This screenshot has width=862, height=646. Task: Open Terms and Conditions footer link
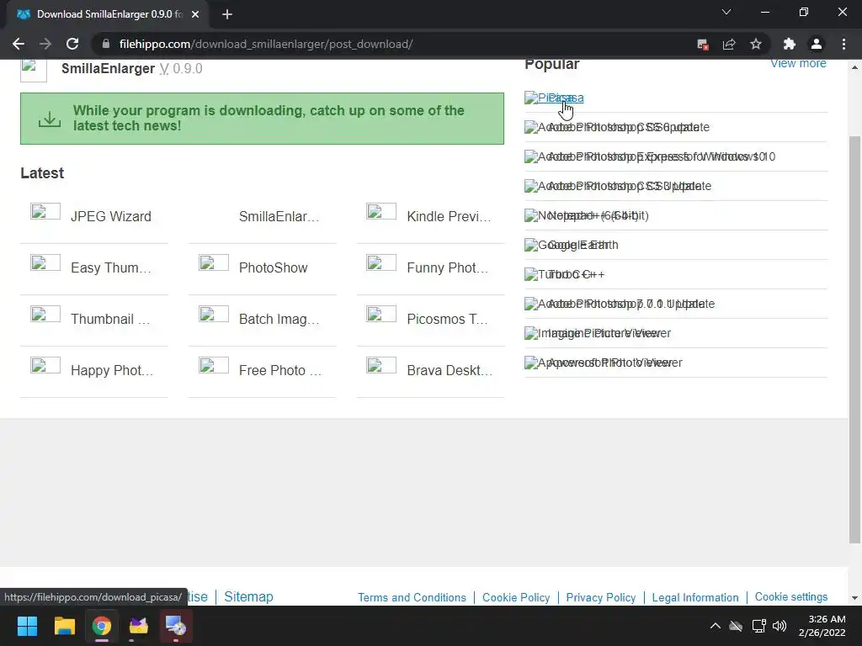click(x=412, y=597)
